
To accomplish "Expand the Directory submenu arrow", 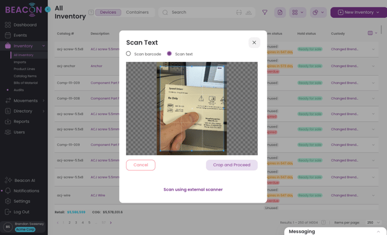I will tap(43, 111).
